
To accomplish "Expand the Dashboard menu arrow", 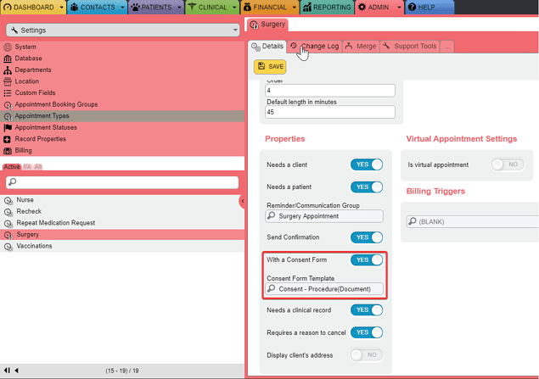I will click(x=61, y=8).
